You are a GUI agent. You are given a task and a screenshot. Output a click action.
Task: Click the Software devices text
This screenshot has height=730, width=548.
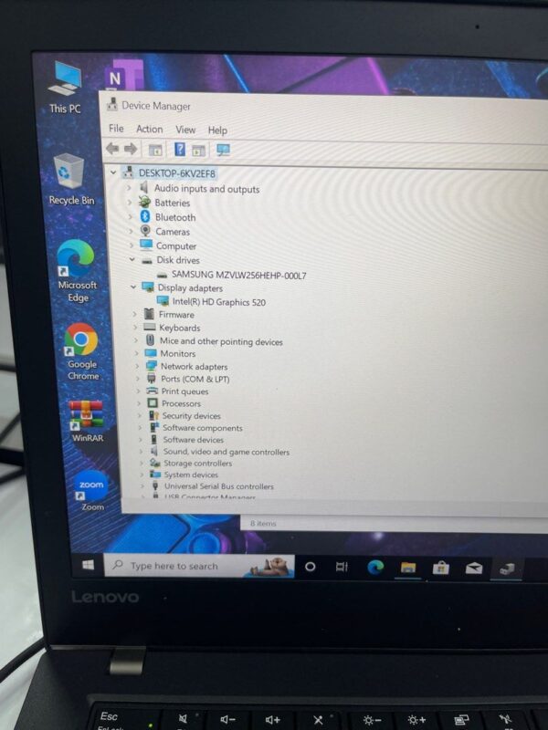click(193, 440)
